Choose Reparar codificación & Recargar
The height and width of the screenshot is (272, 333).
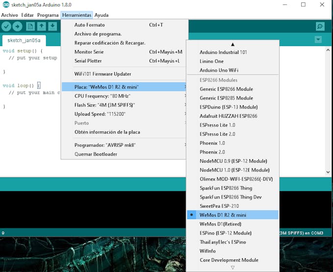tap(124, 43)
